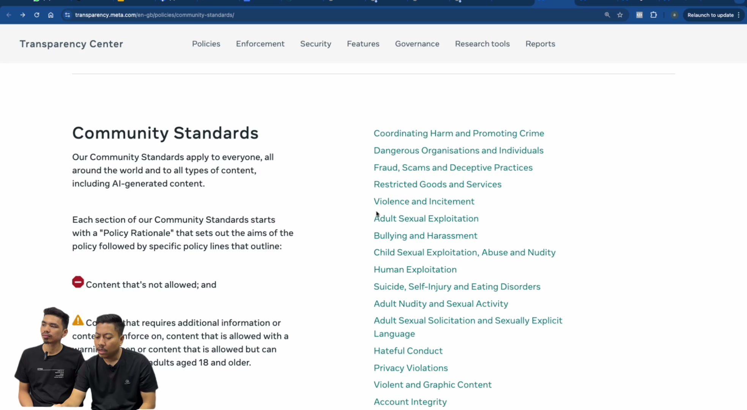
Task: Click Relaunch to update button
Action: (713, 15)
